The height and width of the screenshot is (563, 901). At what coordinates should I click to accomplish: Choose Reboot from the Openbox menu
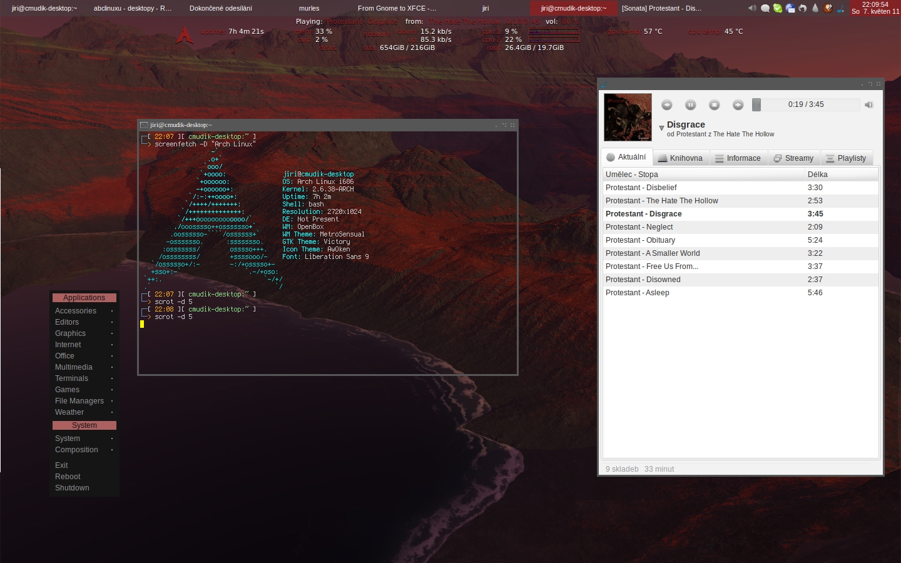pyautogui.click(x=84, y=477)
